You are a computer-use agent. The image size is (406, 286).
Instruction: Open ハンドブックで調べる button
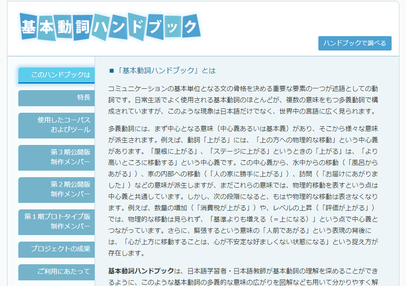click(355, 43)
